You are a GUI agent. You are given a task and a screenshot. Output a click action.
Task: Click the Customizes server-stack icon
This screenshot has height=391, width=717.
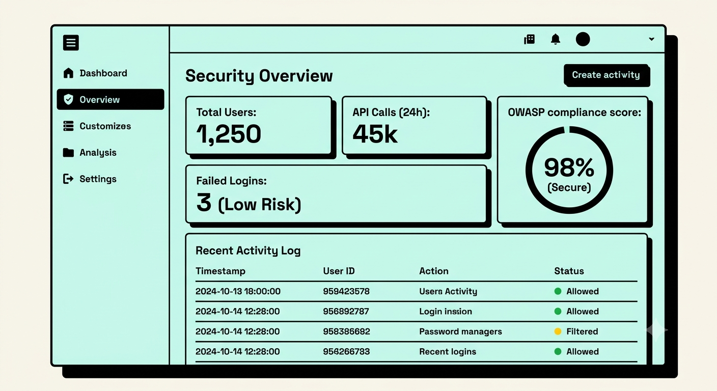click(x=68, y=126)
